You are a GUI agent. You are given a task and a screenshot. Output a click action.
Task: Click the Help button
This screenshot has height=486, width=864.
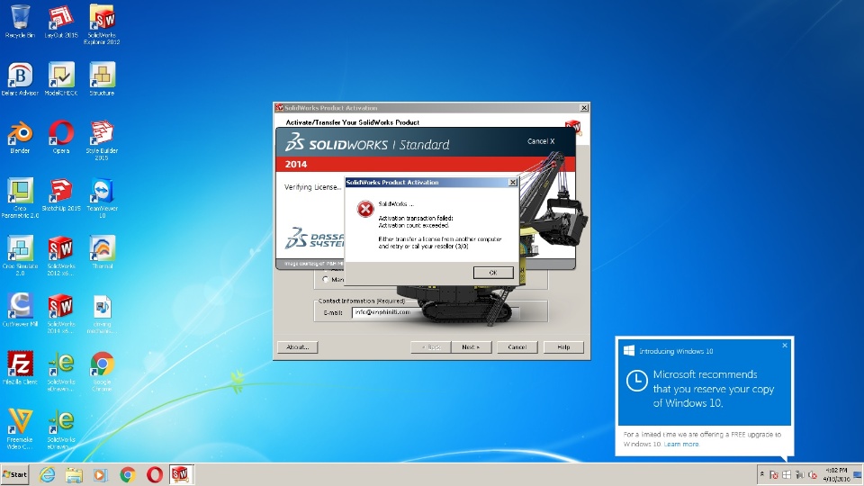pyautogui.click(x=563, y=347)
